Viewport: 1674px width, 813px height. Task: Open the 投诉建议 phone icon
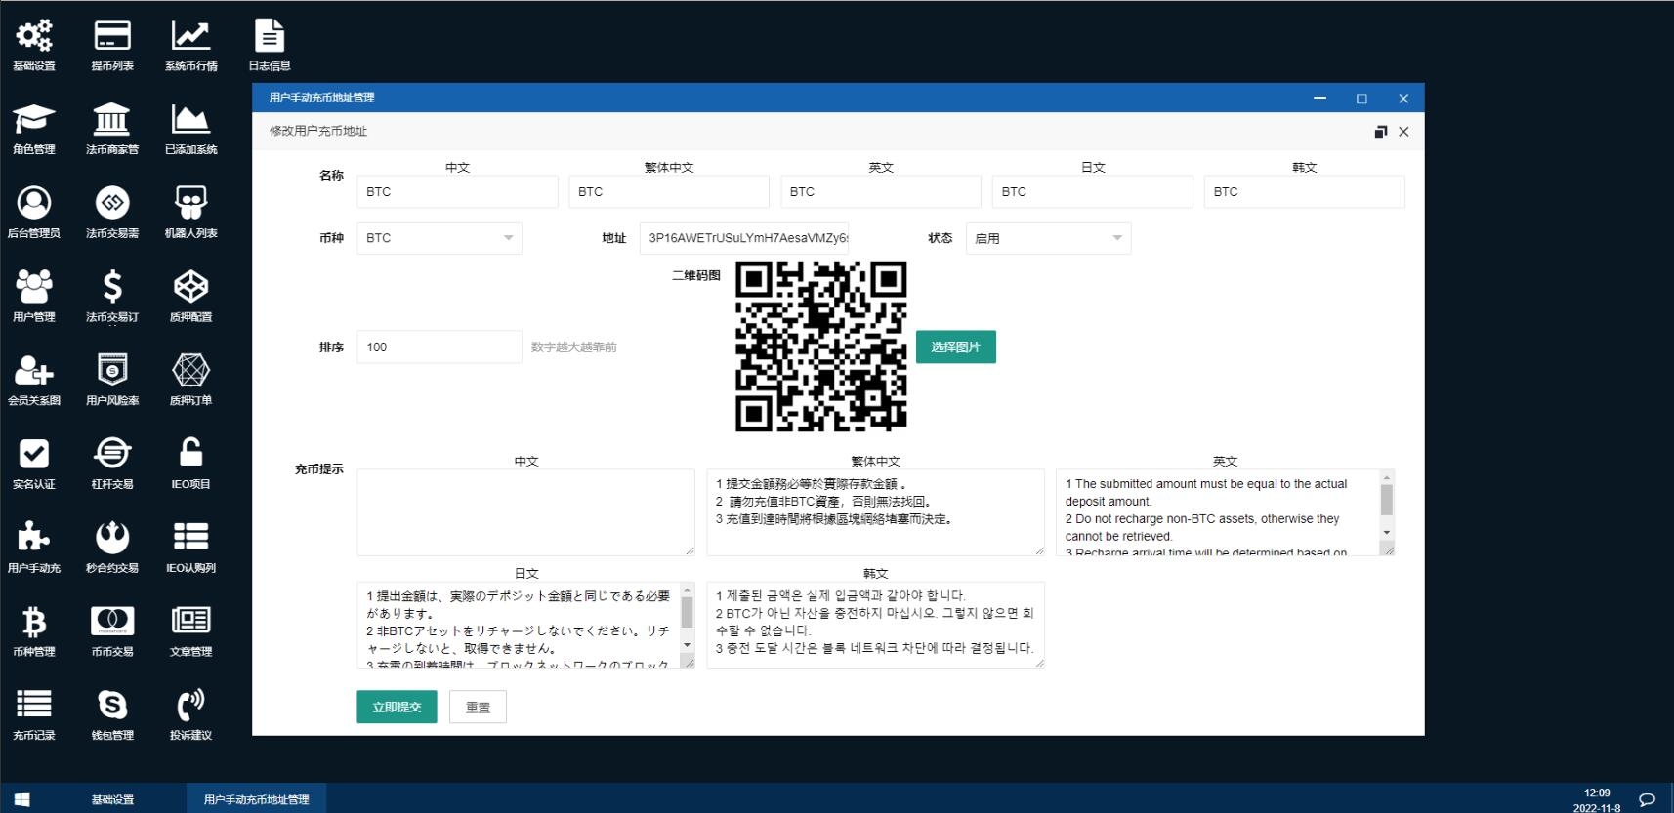(x=190, y=706)
